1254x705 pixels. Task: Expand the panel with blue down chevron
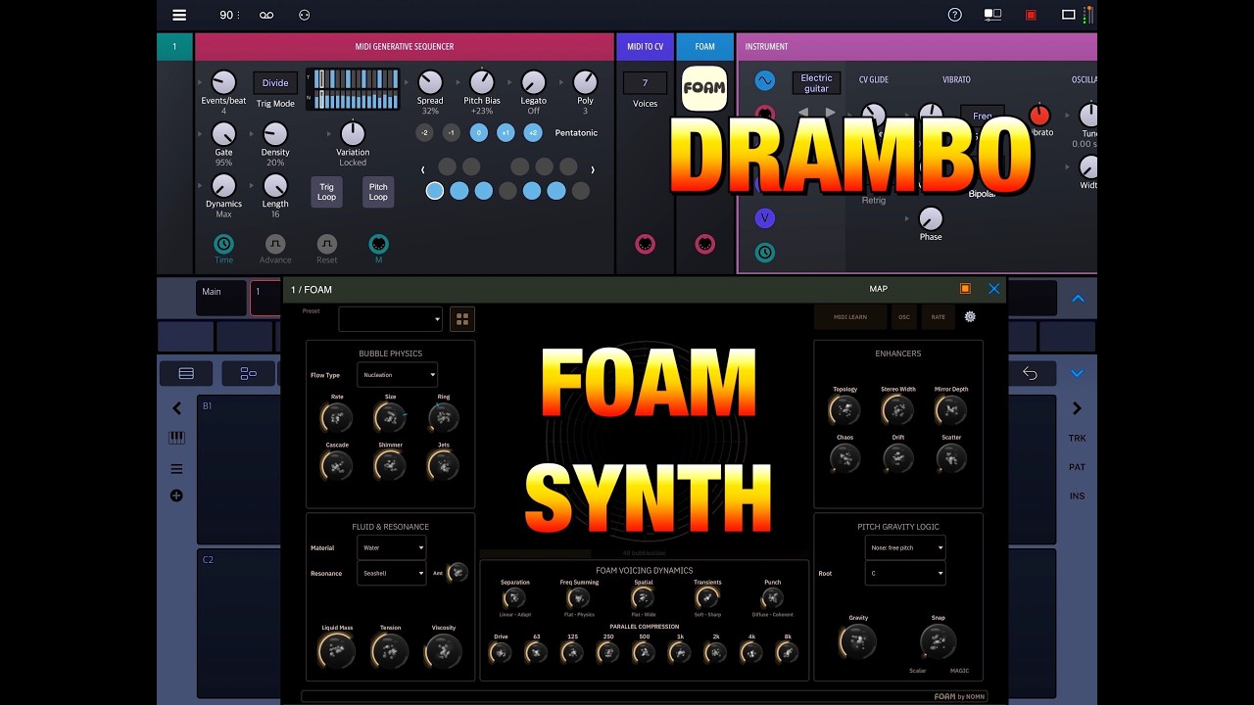(x=1077, y=373)
